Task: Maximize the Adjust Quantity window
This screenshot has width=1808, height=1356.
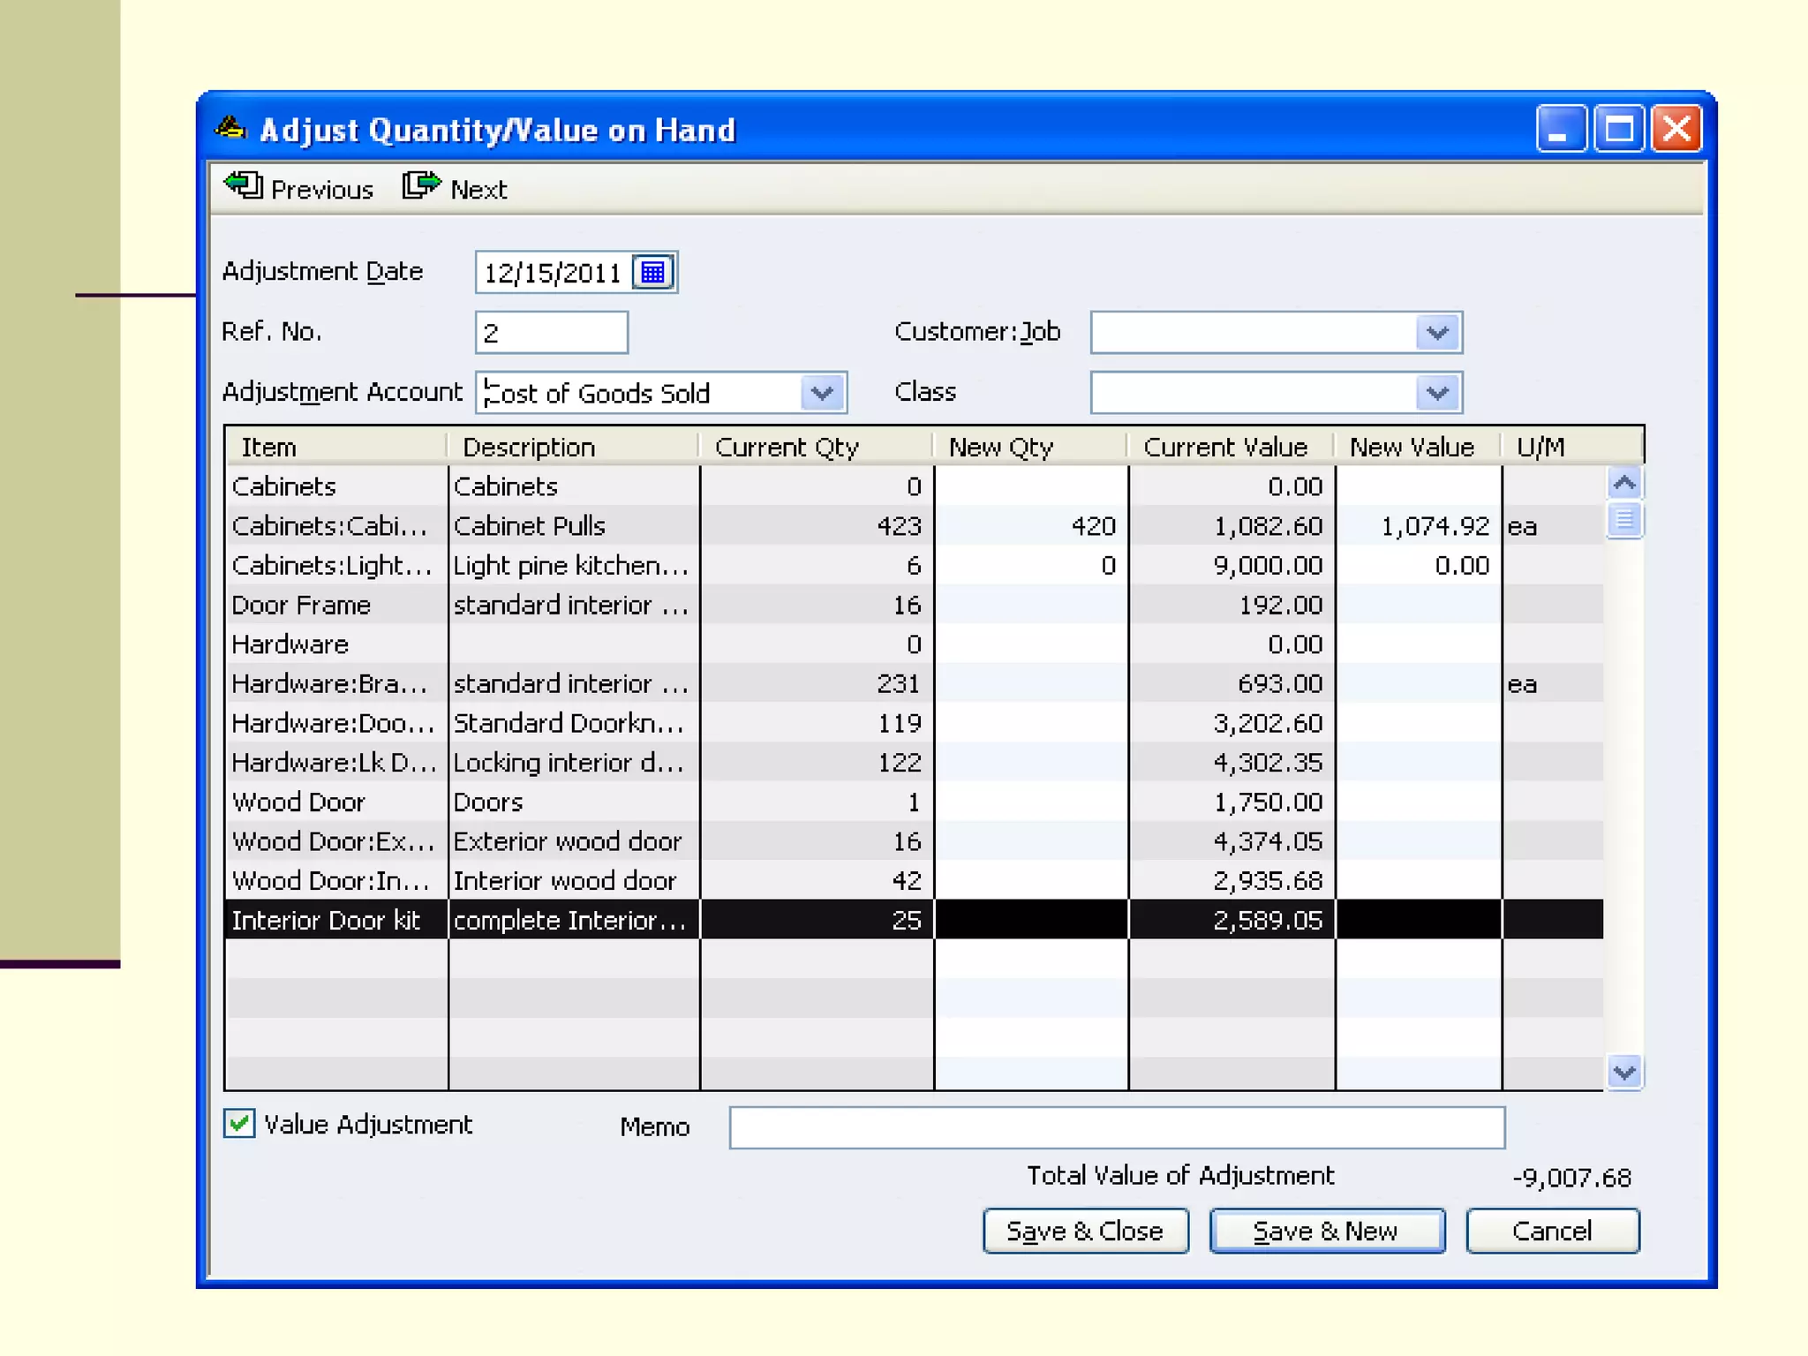Action: coord(1618,130)
